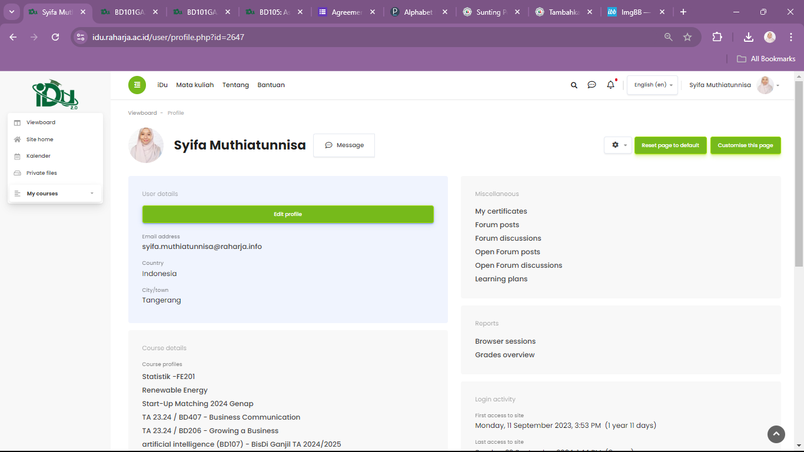Toggle the green sidebar hamburger button
The image size is (804, 452).
tap(137, 85)
